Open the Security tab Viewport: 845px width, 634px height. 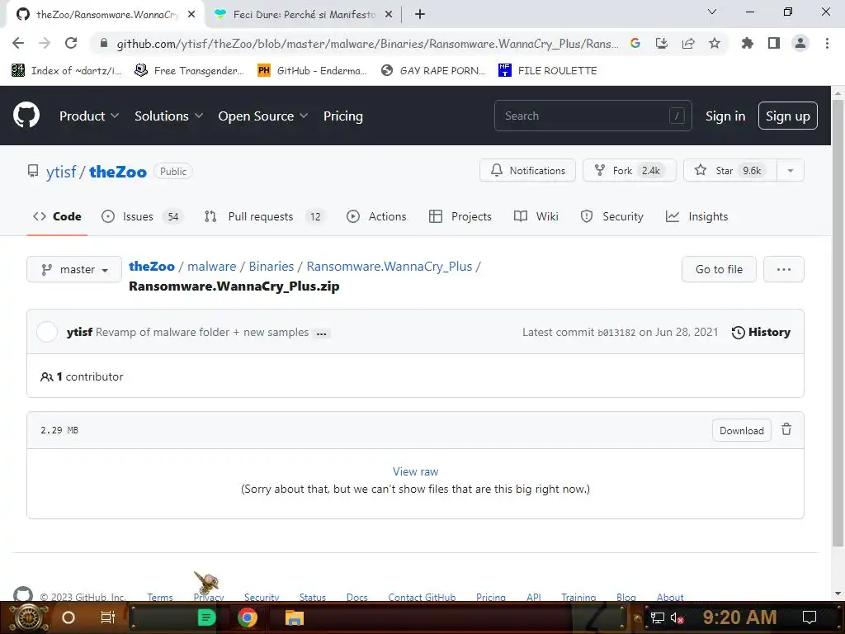[611, 217]
